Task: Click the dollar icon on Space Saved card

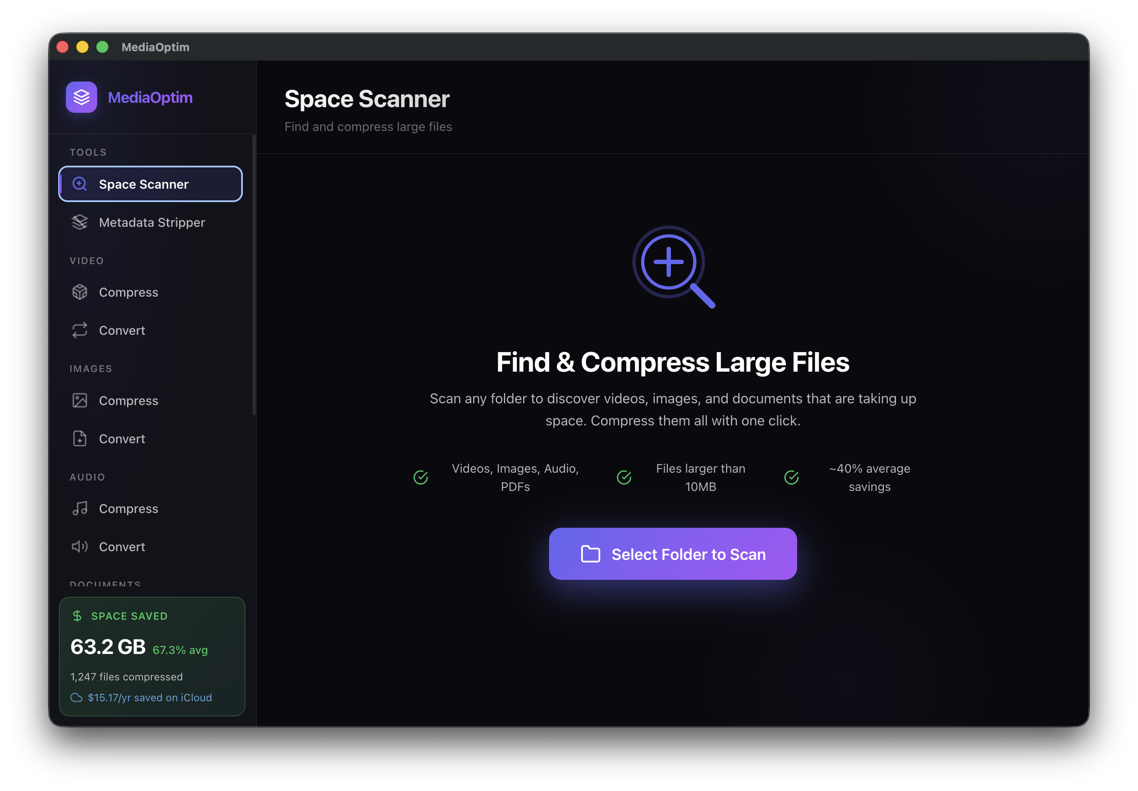Action: click(x=77, y=616)
